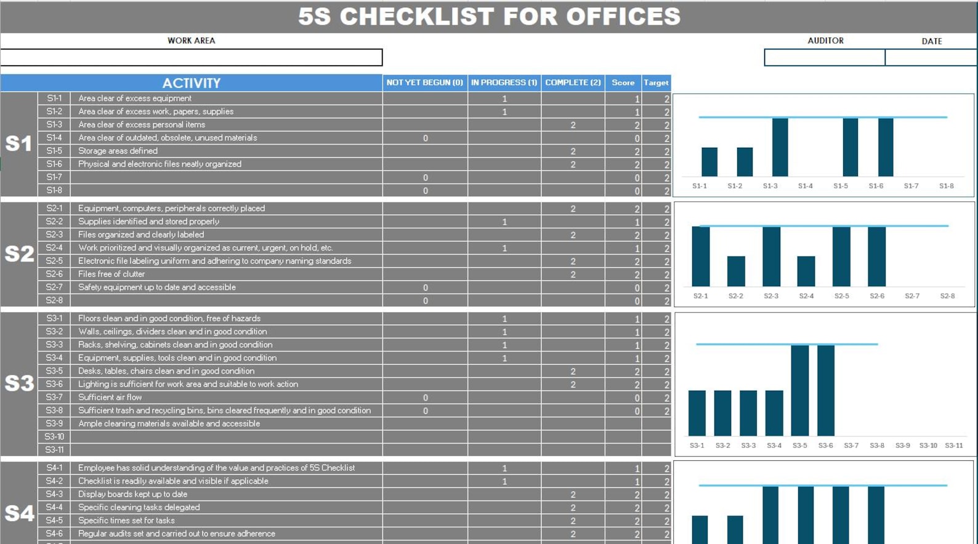
Task: Click 'Supplies identified and stored properly'
Action: pos(226,222)
